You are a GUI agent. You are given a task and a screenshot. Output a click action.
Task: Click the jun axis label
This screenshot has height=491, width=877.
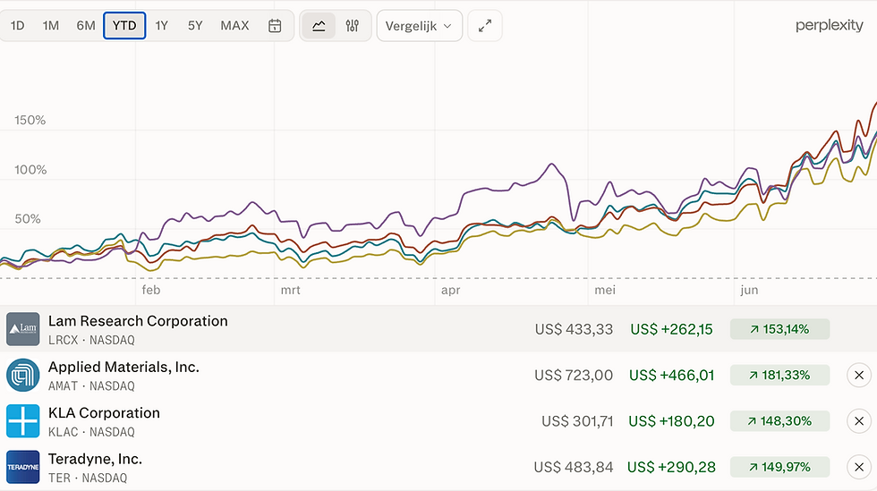click(749, 290)
